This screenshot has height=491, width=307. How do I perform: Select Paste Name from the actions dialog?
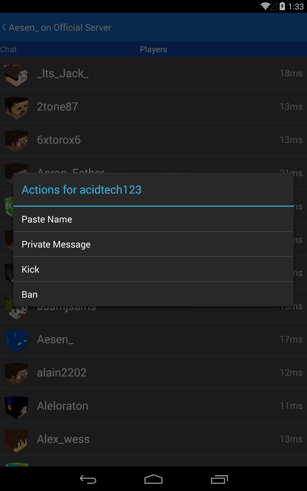(x=153, y=219)
